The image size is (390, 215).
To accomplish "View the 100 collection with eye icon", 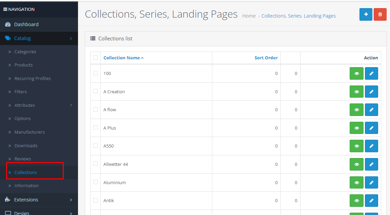I will [x=356, y=73].
